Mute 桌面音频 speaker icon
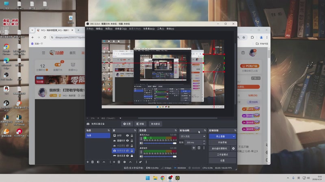The height and width of the screenshot is (182, 325). [141, 157]
